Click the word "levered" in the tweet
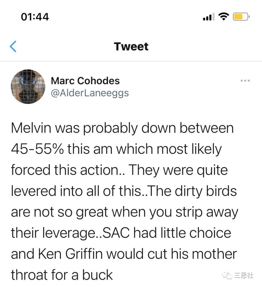The image size is (262, 287). [x=35, y=191]
